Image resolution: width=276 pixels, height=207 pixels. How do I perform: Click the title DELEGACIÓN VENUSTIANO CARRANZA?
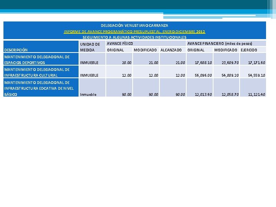click(x=135, y=26)
